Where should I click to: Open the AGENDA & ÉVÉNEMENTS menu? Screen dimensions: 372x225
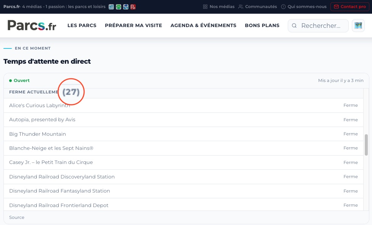(x=203, y=26)
